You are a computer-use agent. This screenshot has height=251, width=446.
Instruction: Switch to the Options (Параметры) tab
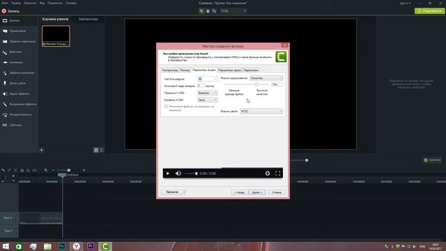[251, 70]
